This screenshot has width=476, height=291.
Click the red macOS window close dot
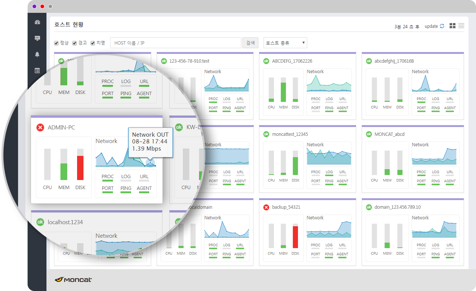[42, 6]
